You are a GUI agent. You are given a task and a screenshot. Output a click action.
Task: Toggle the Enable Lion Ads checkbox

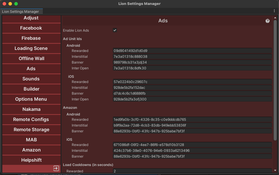115,30
